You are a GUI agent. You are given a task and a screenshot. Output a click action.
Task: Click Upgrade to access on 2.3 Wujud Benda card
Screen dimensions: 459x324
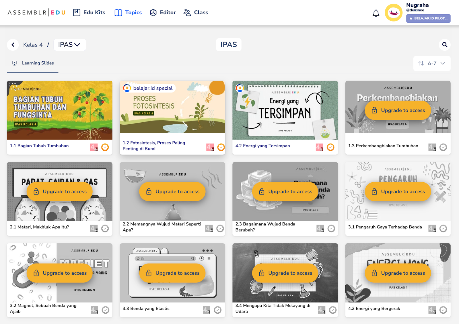(285, 192)
